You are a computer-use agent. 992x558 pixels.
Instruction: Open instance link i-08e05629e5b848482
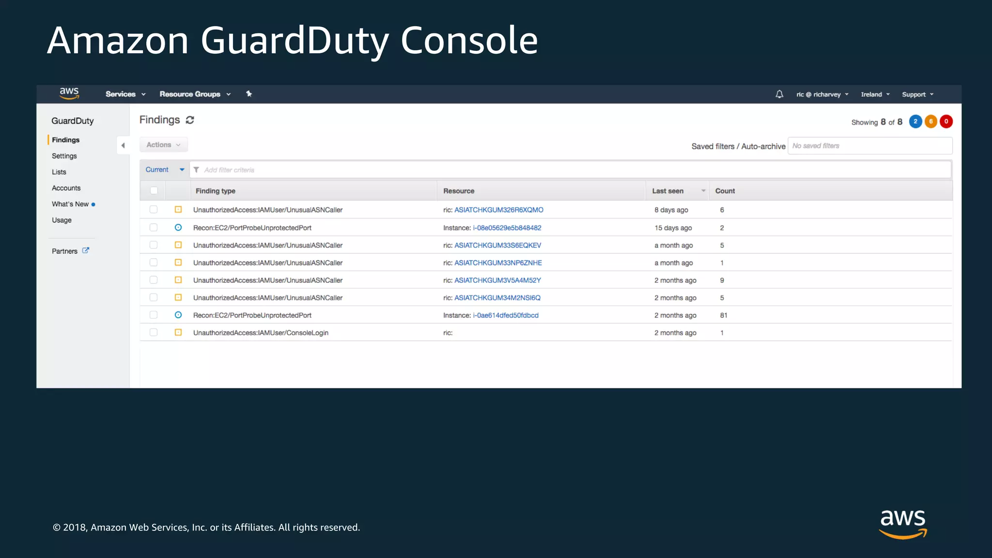[x=507, y=228]
